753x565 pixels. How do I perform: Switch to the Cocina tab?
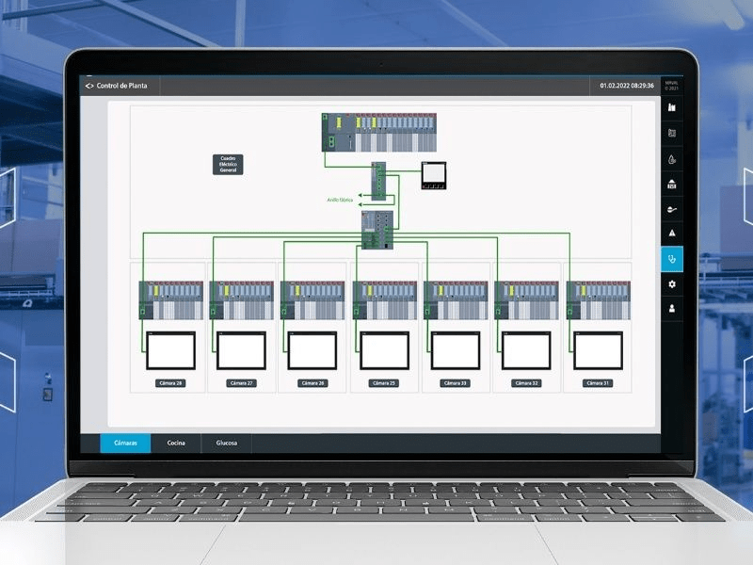pyautogui.click(x=176, y=443)
